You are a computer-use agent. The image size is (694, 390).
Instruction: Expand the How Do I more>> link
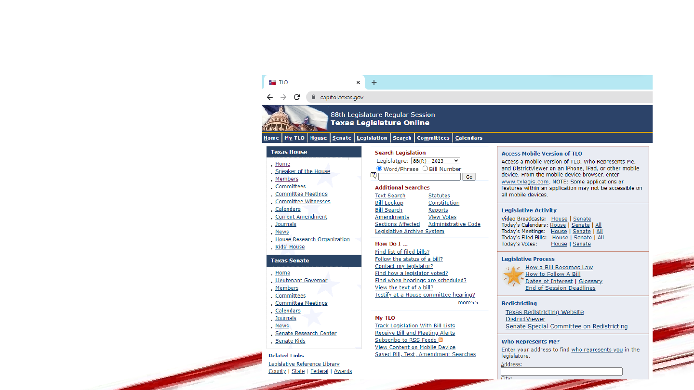click(468, 303)
